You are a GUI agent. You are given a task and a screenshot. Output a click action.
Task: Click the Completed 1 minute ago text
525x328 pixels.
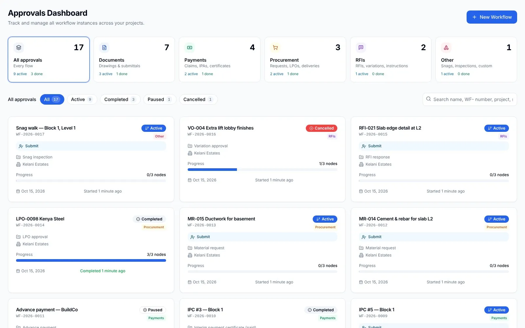click(103, 271)
